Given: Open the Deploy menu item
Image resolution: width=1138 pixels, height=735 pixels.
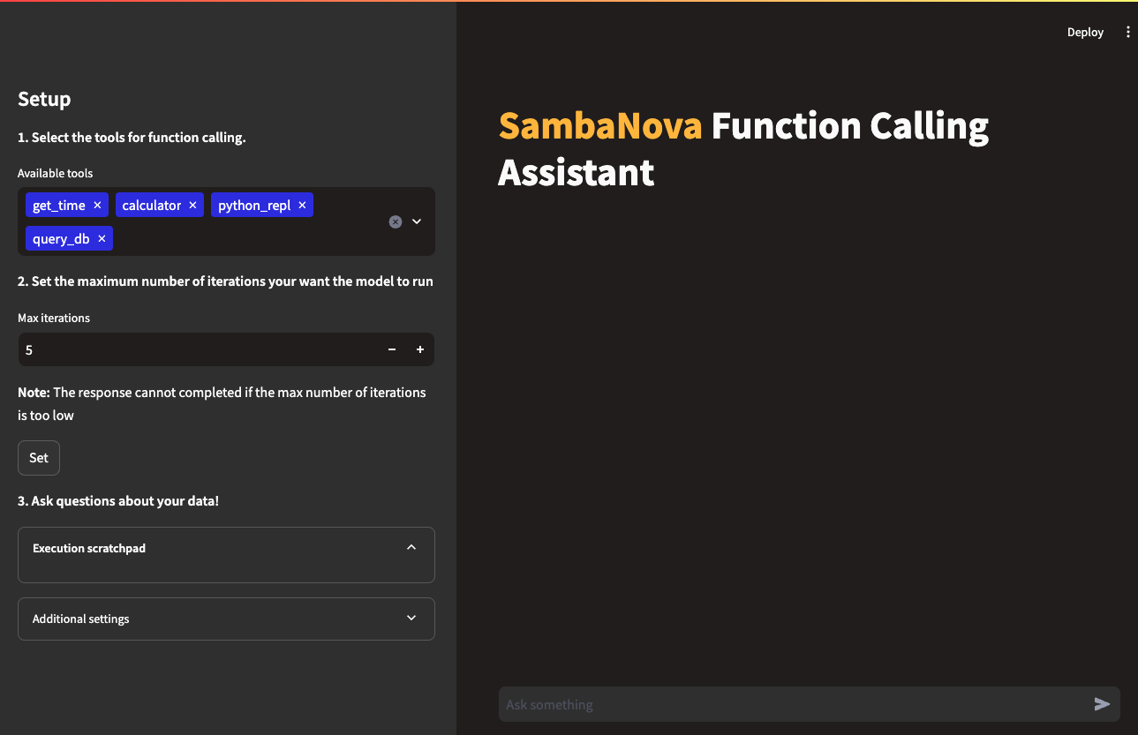Looking at the screenshot, I should (x=1085, y=32).
